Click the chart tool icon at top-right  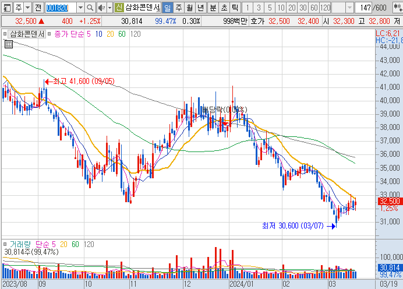pos(398,8)
